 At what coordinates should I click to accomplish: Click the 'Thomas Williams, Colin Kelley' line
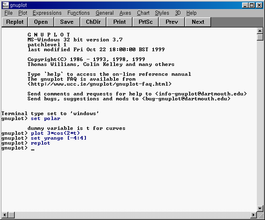101,64
